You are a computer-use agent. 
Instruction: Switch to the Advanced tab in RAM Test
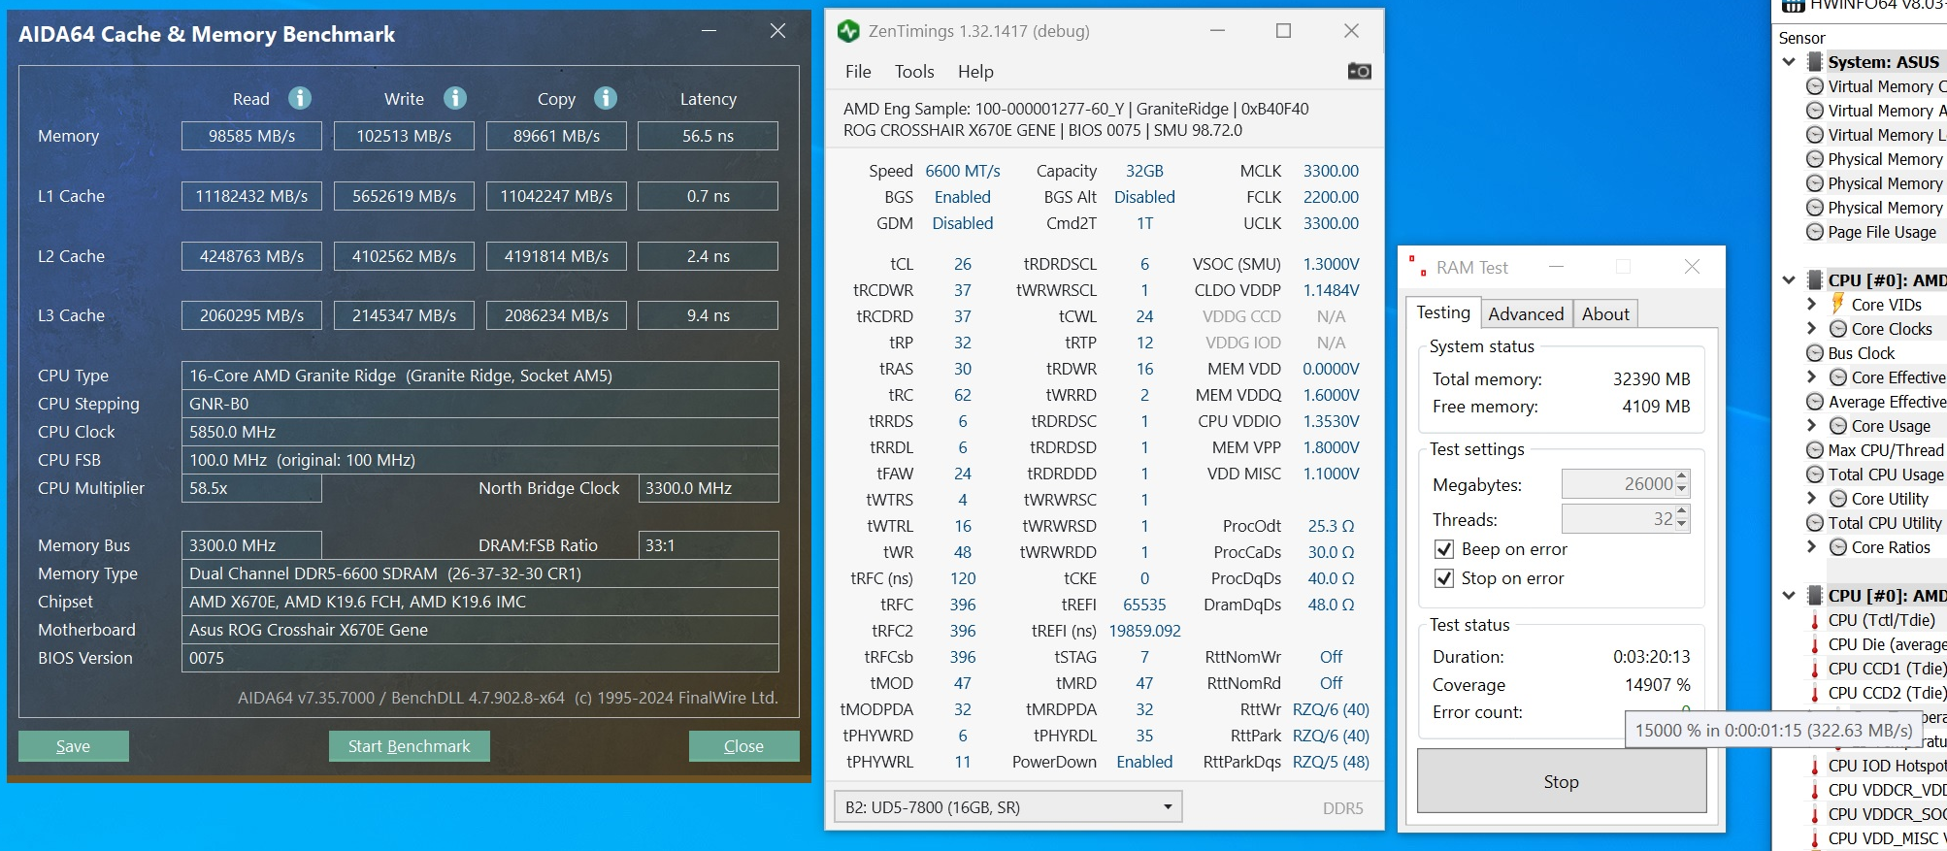(1526, 313)
